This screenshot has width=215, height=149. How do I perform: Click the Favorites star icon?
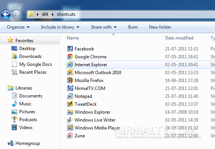pos(11,40)
